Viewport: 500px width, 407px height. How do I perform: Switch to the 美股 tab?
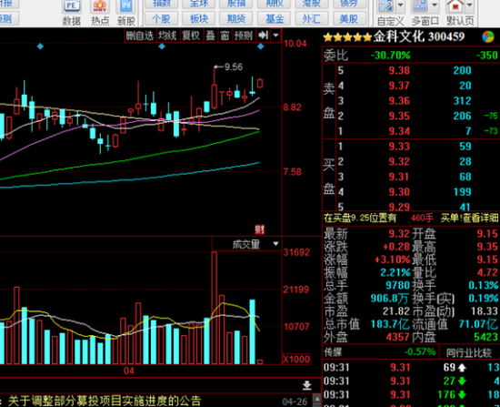349,19
